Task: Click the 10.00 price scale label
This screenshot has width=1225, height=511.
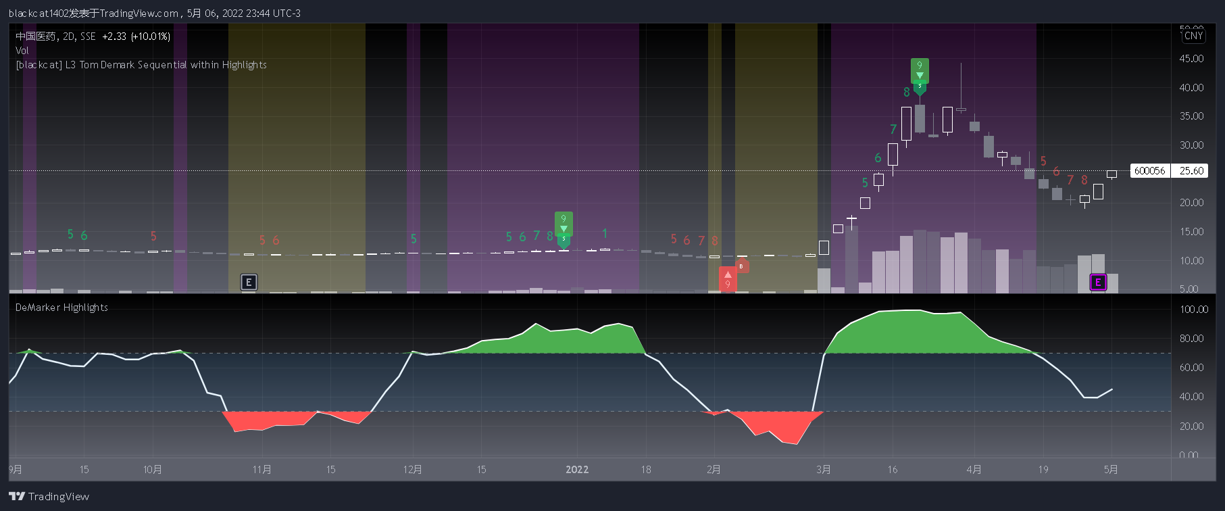Action: [1191, 261]
